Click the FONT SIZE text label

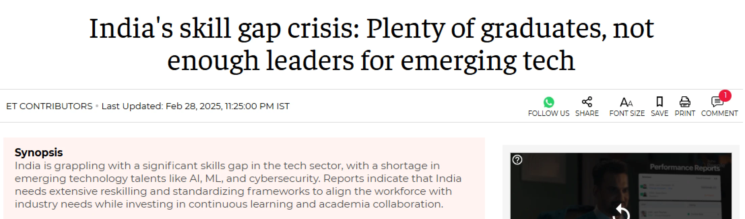click(626, 114)
